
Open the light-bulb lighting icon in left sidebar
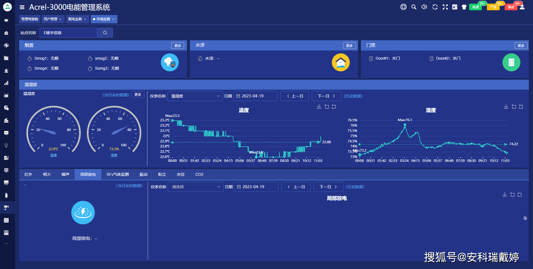point(6,145)
